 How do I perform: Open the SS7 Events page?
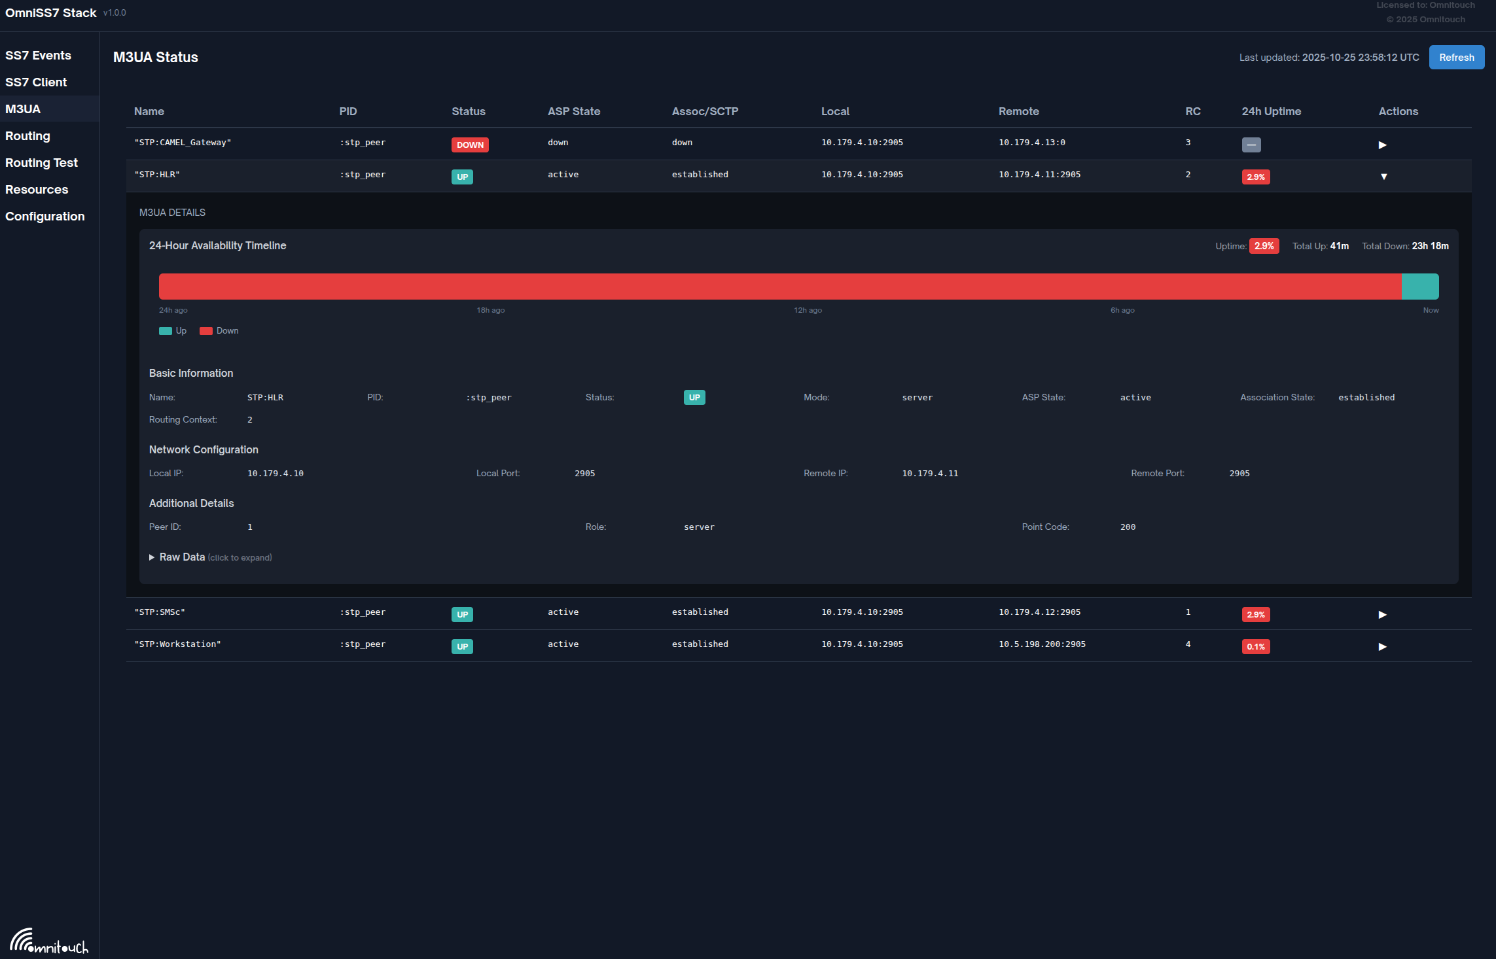click(38, 56)
